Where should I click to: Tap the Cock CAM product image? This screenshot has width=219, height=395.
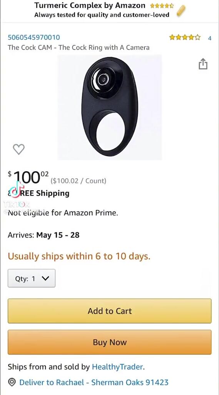click(x=110, y=107)
